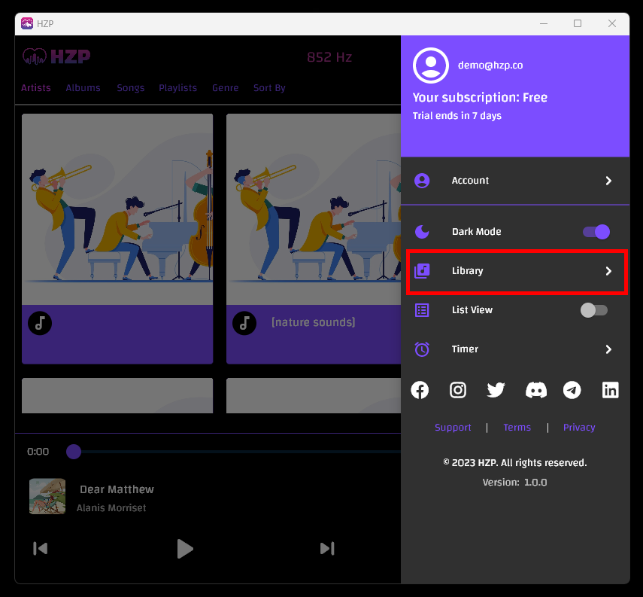Click the Dark Mode label

coord(477,232)
